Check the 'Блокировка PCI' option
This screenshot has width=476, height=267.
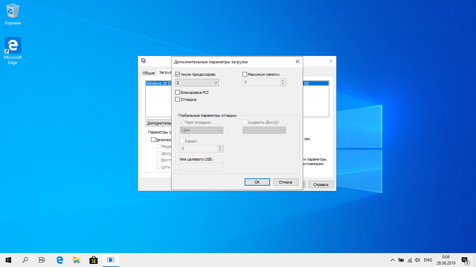click(x=178, y=92)
